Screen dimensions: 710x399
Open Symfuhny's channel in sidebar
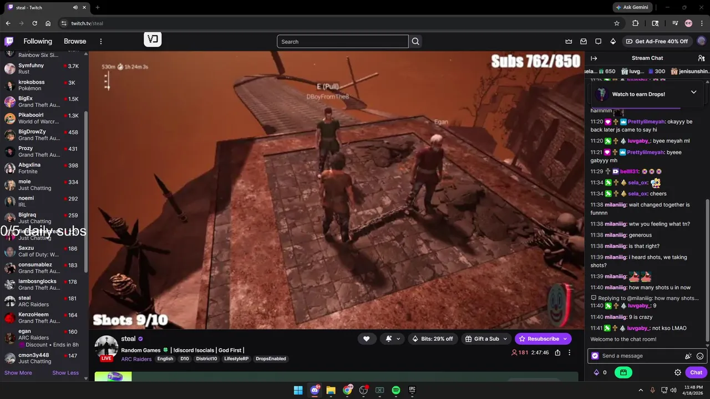click(43, 69)
